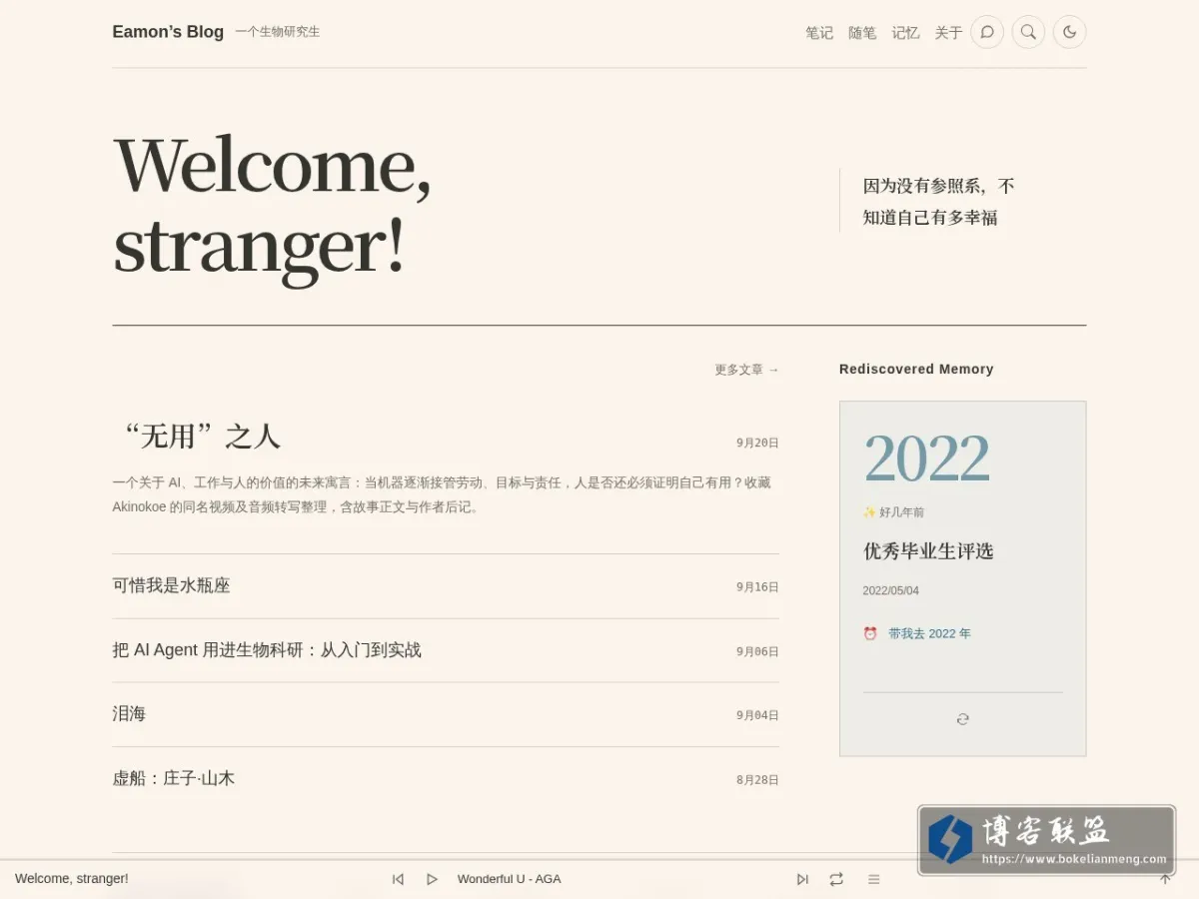Image resolution: width=1199 pixels, height=899 pixels.
Task: Go to 随笔 section
Action: point(862,33)
